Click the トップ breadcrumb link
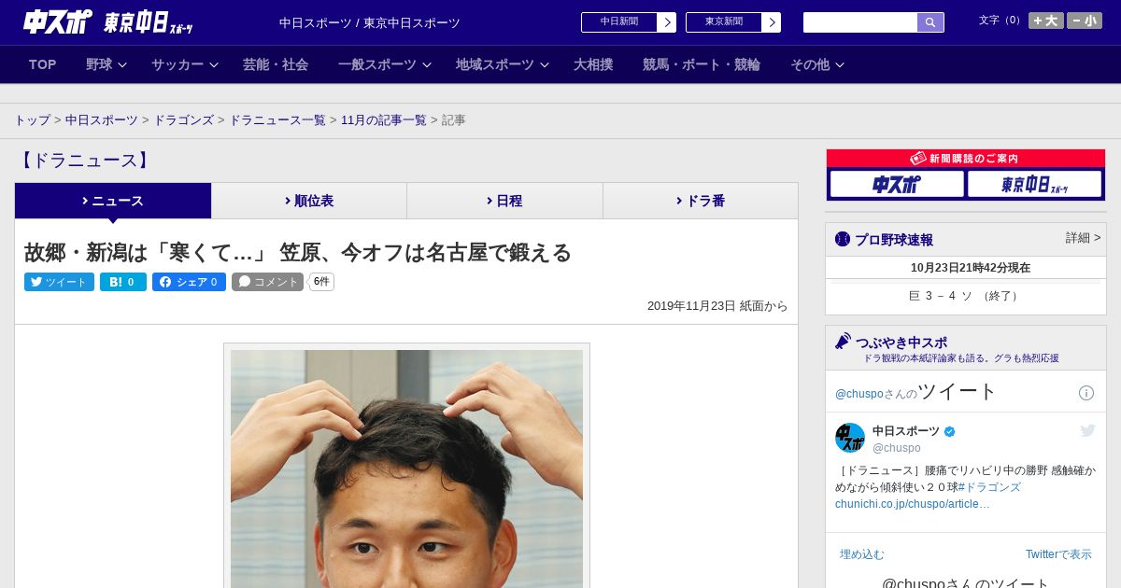Image resolution: width=1121 pixels, height=588 pixels. [x=32, y=120]
